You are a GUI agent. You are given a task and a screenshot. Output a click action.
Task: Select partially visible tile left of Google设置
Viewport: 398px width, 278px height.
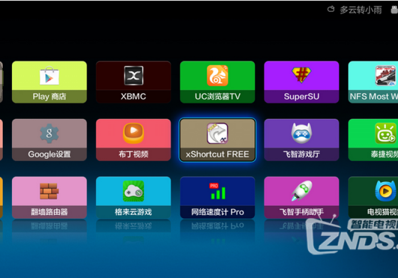coord(1,140)
